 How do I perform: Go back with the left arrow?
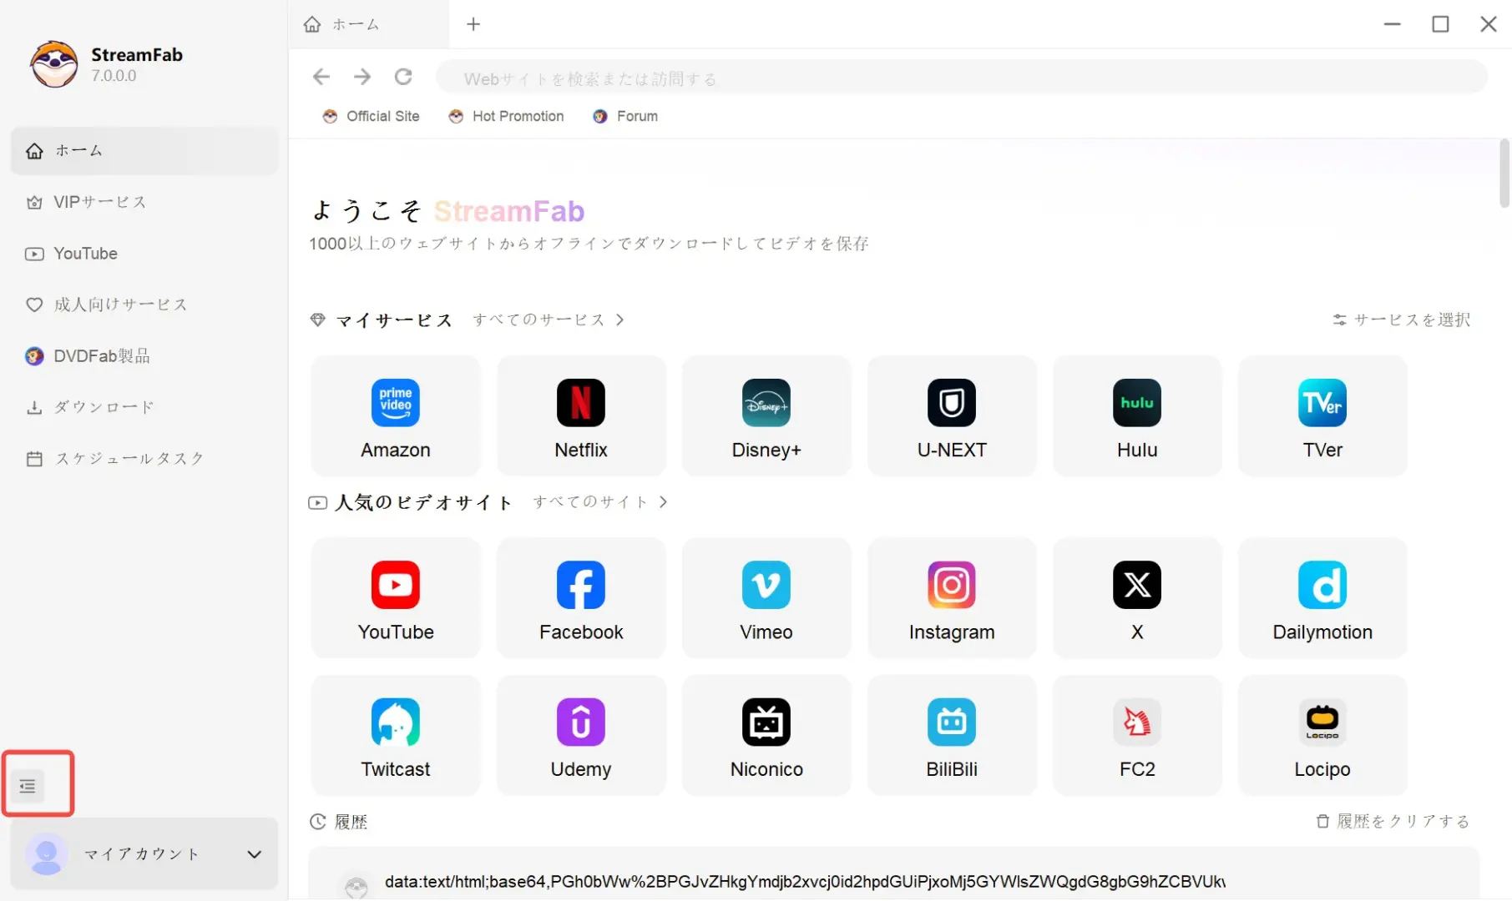click(x=321, y=77)
